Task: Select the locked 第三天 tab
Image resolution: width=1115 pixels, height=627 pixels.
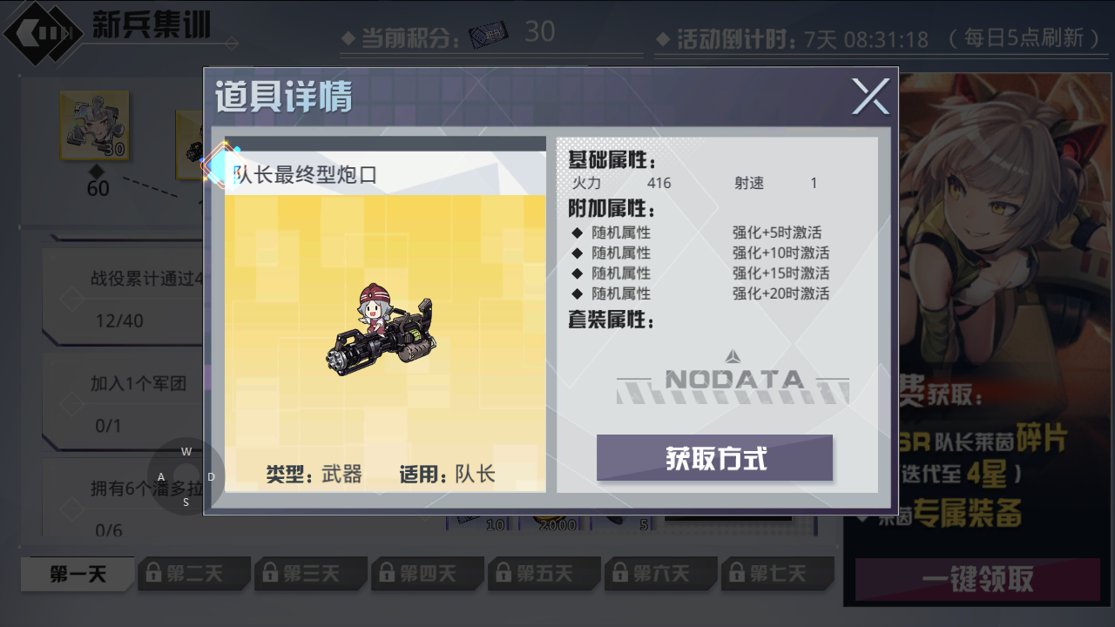Action: pyautogui.click(x=311, y=574)
